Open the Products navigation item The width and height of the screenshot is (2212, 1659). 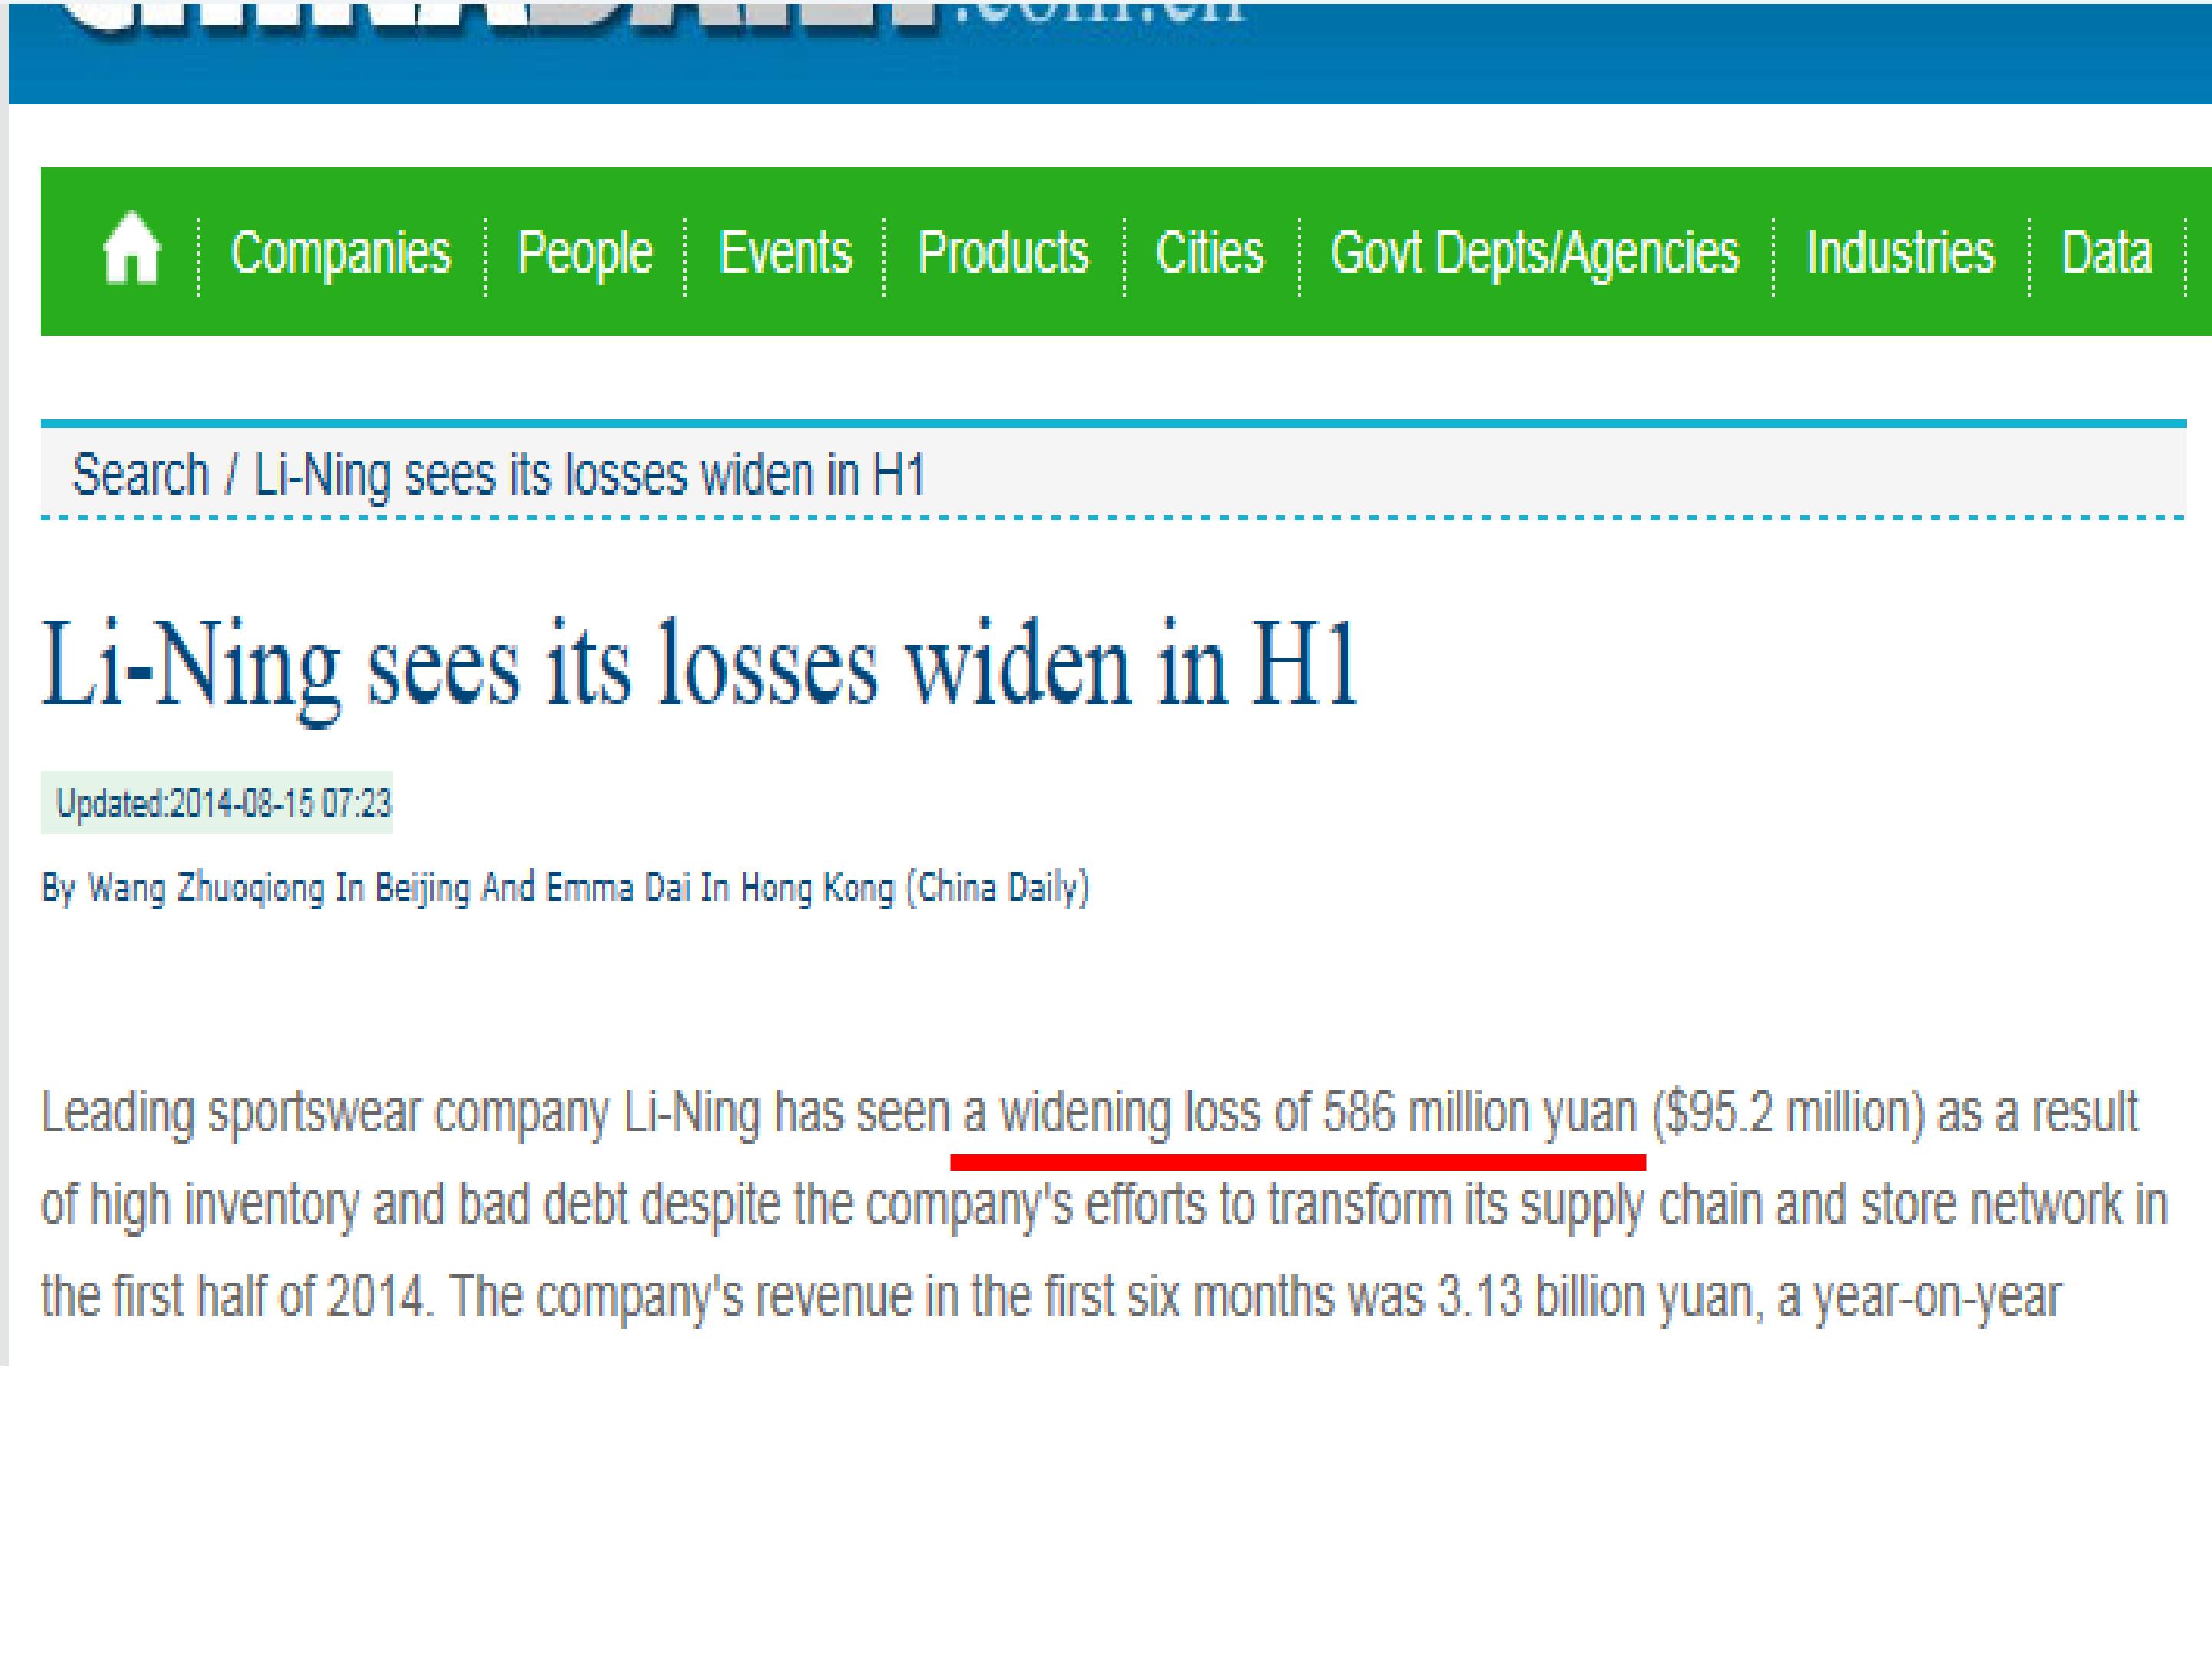(x=1003, y=253)
